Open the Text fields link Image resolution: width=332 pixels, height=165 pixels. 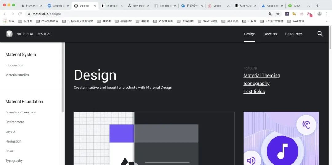(x=254, y=92)
